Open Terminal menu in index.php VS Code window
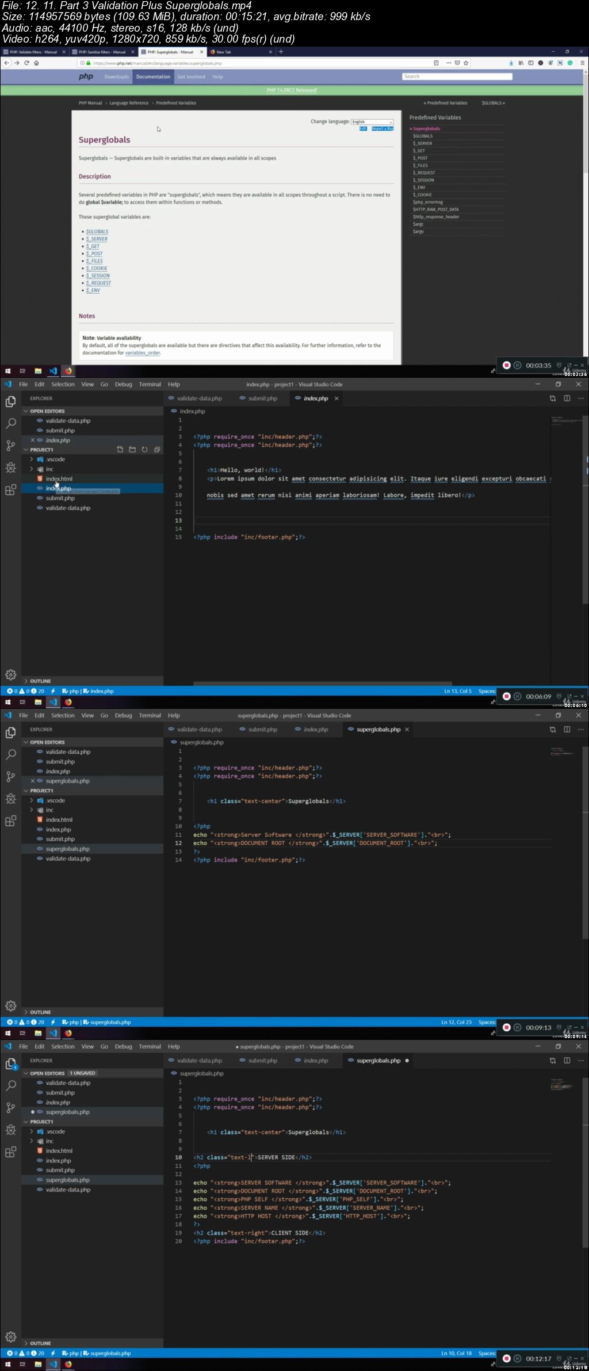This screenshot has width=589, height=1371. tap(150, 384)
